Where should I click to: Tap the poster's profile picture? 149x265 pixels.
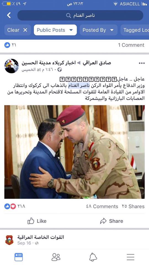click(12, 66)
